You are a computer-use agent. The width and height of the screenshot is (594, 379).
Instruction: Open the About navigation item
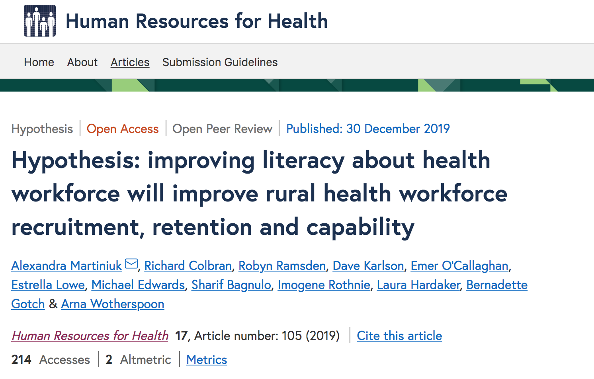pos(82,62)
